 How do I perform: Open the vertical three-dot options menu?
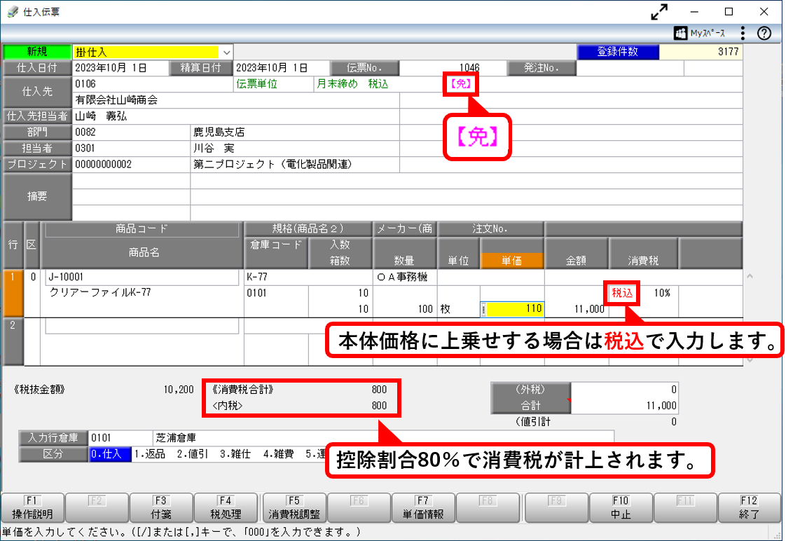(743, 33)
